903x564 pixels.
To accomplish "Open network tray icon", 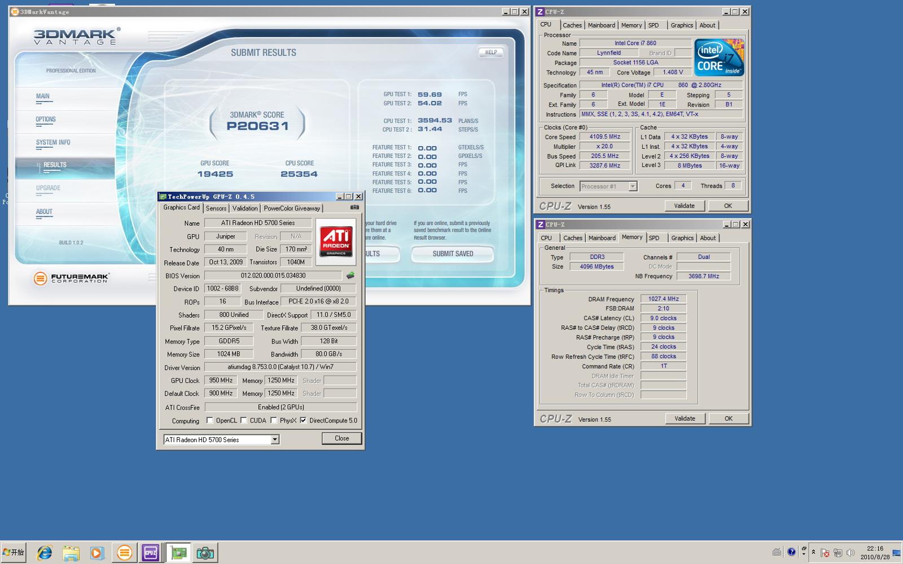I will tap(838, 553).
